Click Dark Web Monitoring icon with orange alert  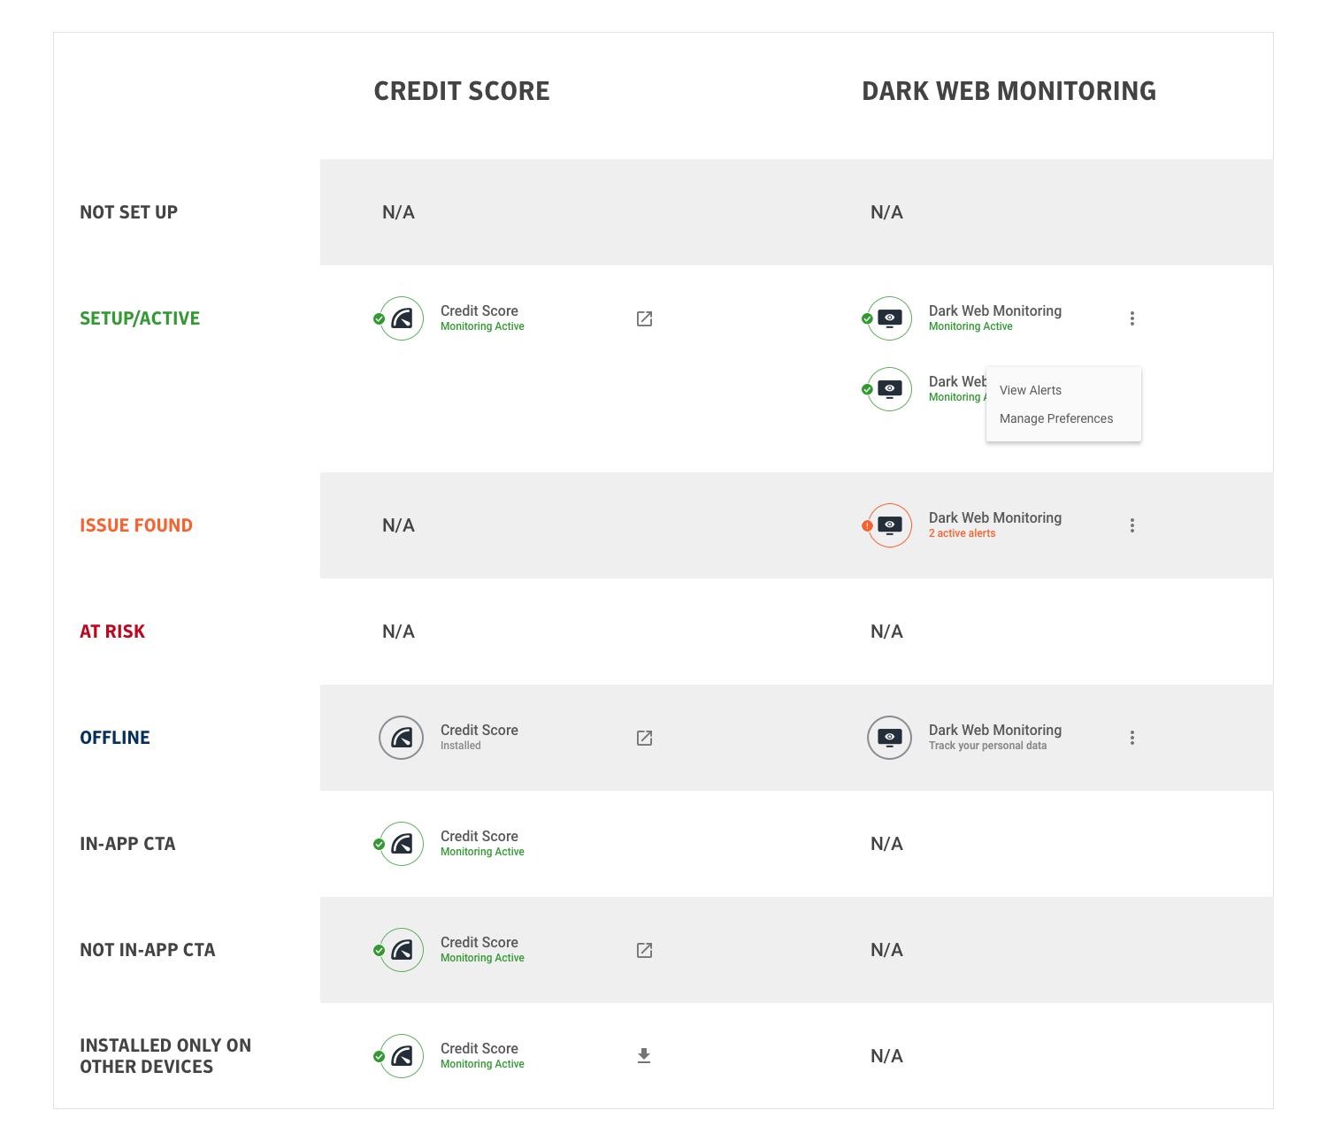(889, 525)
